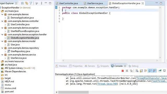Screen dimensions: 167x94
Task: Expand the DemoeApplication.java node
Action: pyautogui.click(x=5, y=18)
